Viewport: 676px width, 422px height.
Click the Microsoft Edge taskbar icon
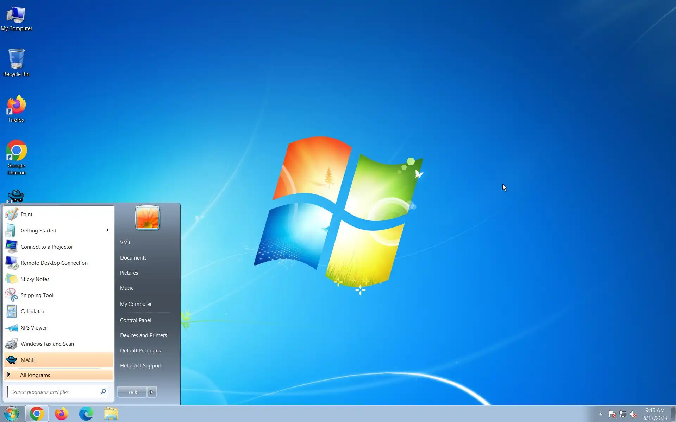86,414
